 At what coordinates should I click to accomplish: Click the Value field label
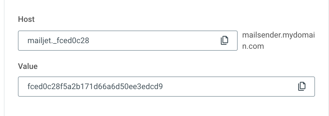click(x=28, y=66)
